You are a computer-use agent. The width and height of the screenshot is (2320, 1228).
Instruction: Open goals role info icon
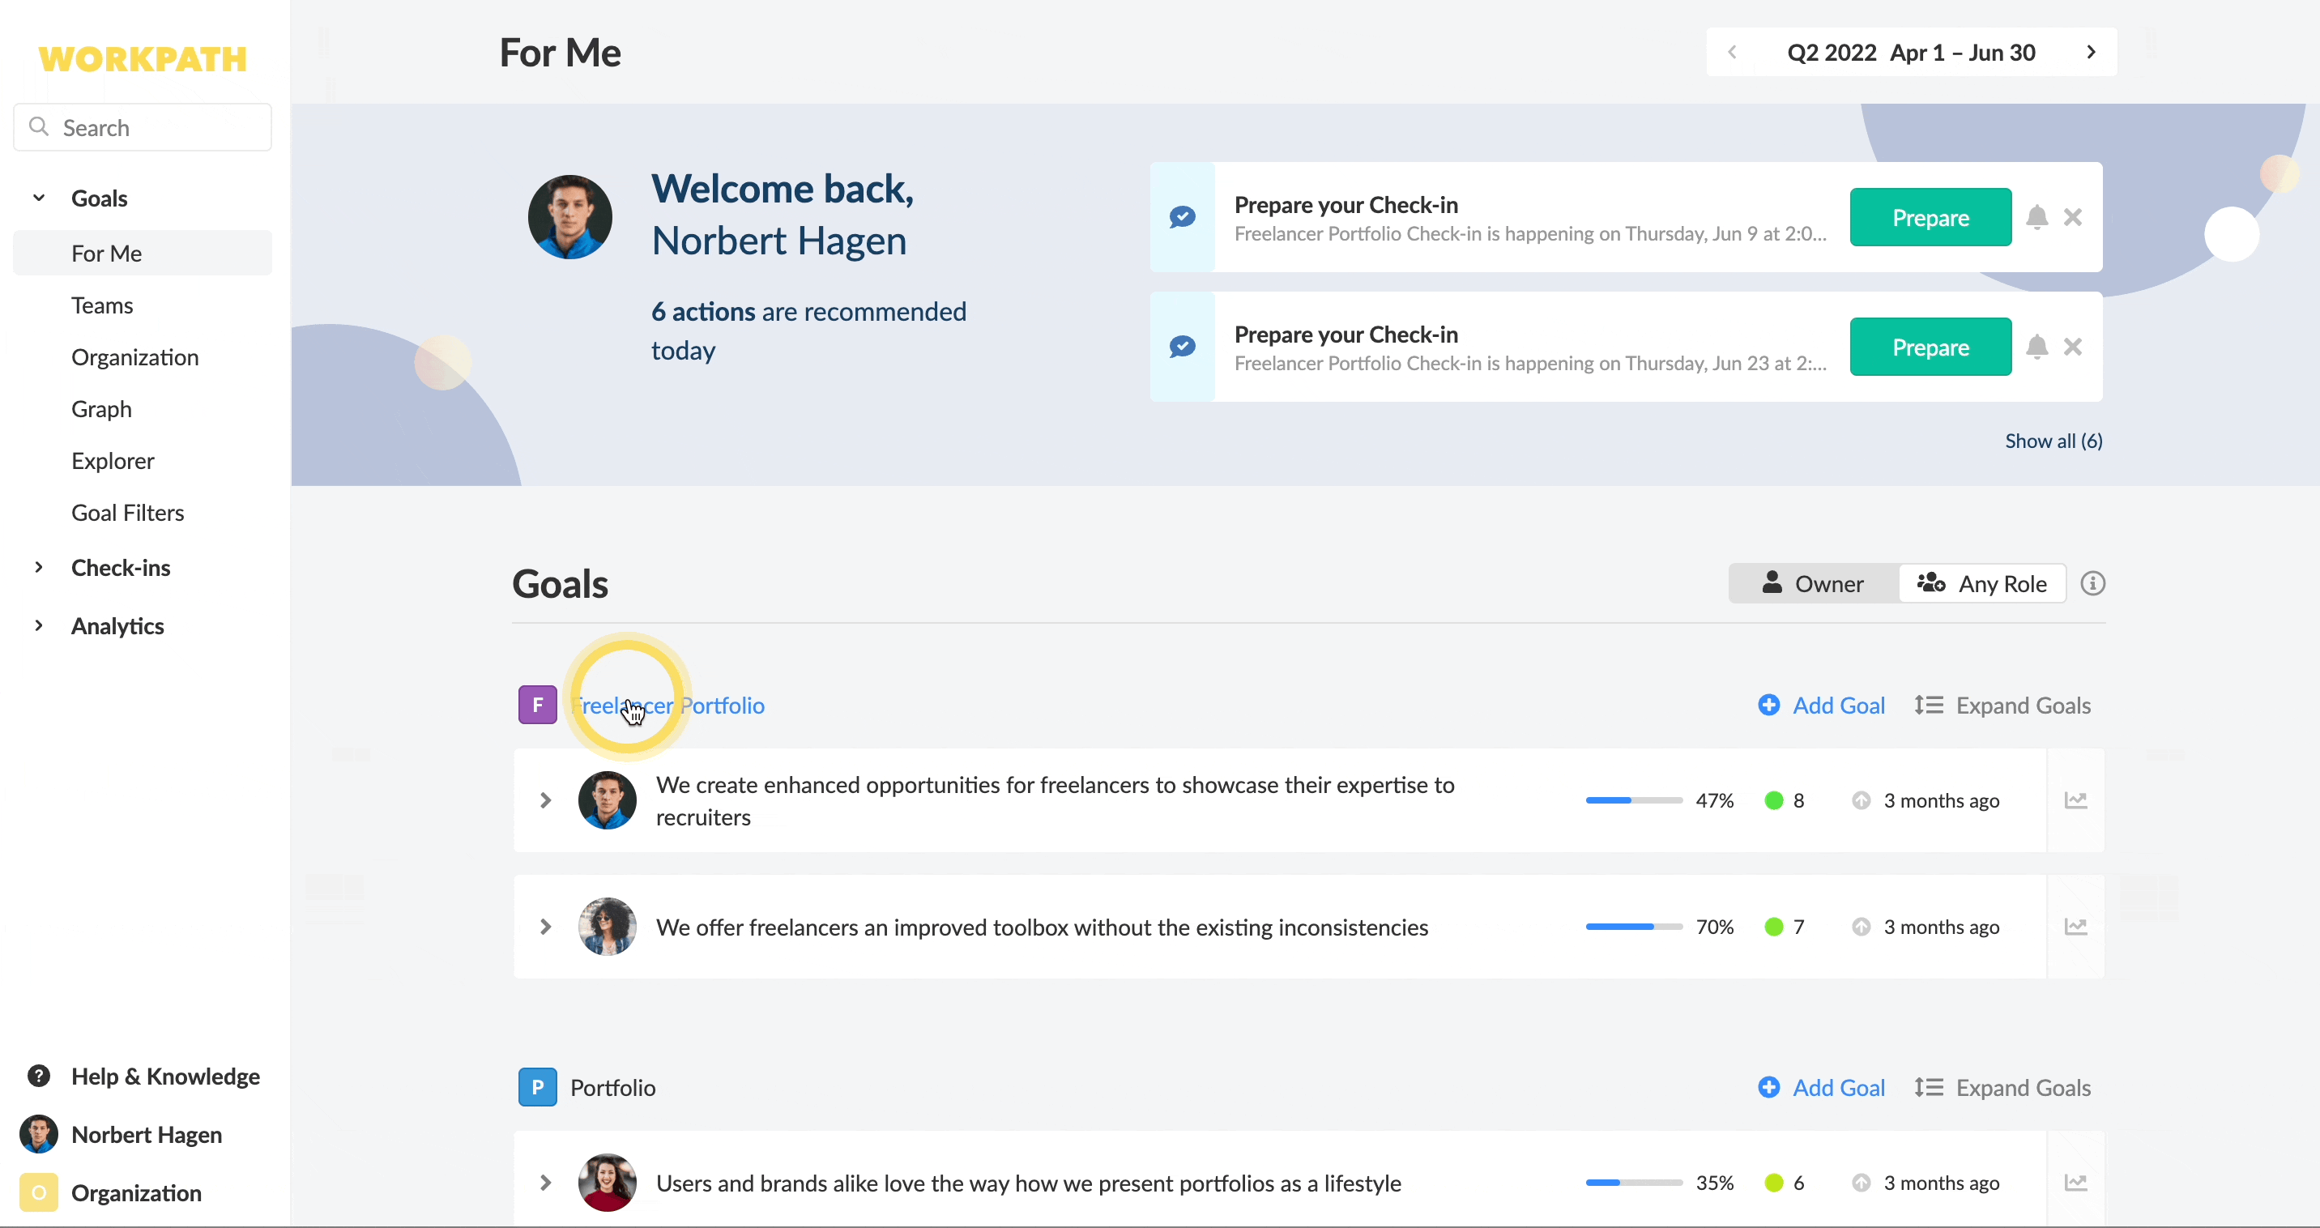2093,583
